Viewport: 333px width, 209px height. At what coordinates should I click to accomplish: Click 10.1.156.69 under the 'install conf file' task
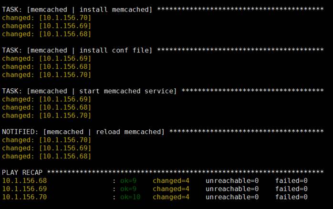pyautogui.click(x=65, y=59)
